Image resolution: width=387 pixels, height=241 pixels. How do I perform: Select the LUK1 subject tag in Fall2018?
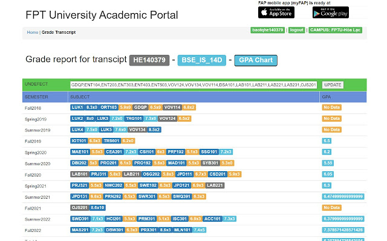coord(77,107)
